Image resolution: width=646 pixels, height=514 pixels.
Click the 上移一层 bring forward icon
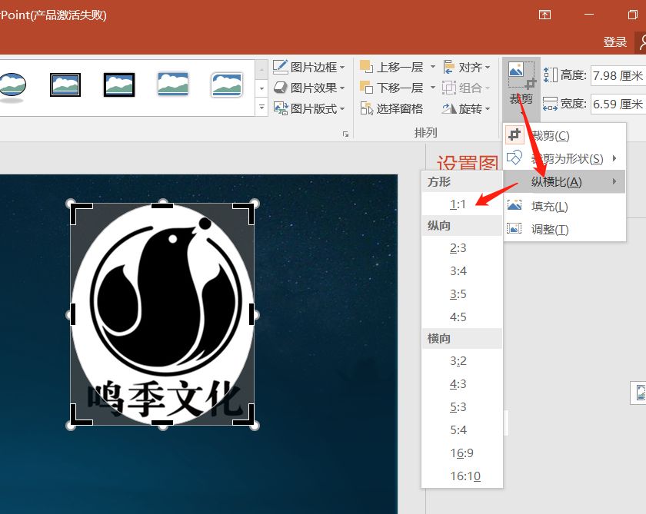pos(366,67)
